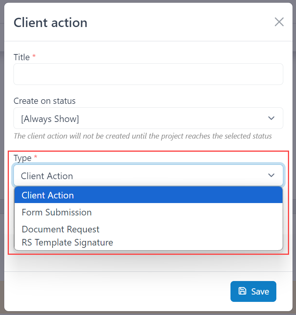Screen dimensions: 296x315
Task: Click the X to close Client action dialog
Action: pos(279,22)
